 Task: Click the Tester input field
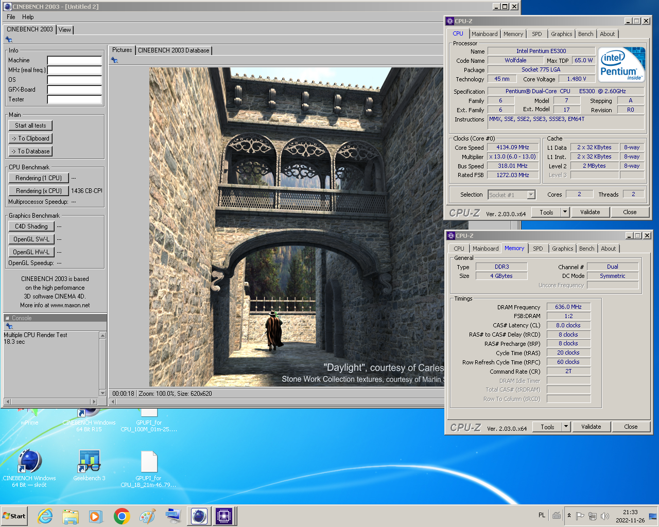tap(75, 99)
